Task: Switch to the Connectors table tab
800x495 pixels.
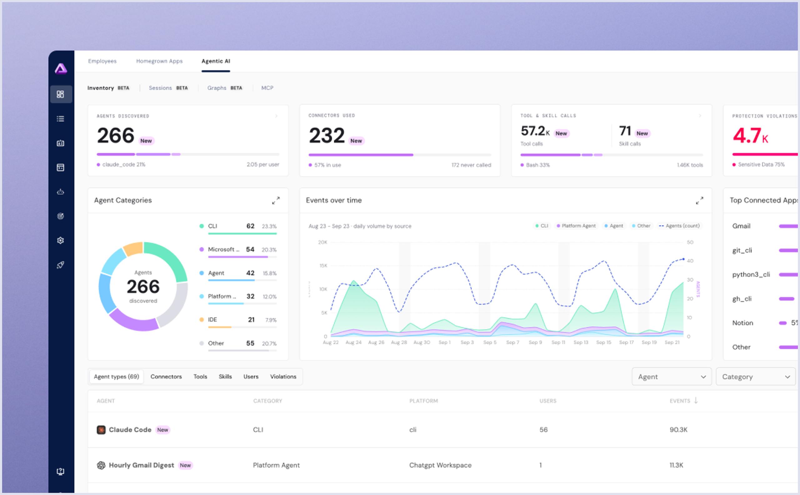Action: pos(166,376)
